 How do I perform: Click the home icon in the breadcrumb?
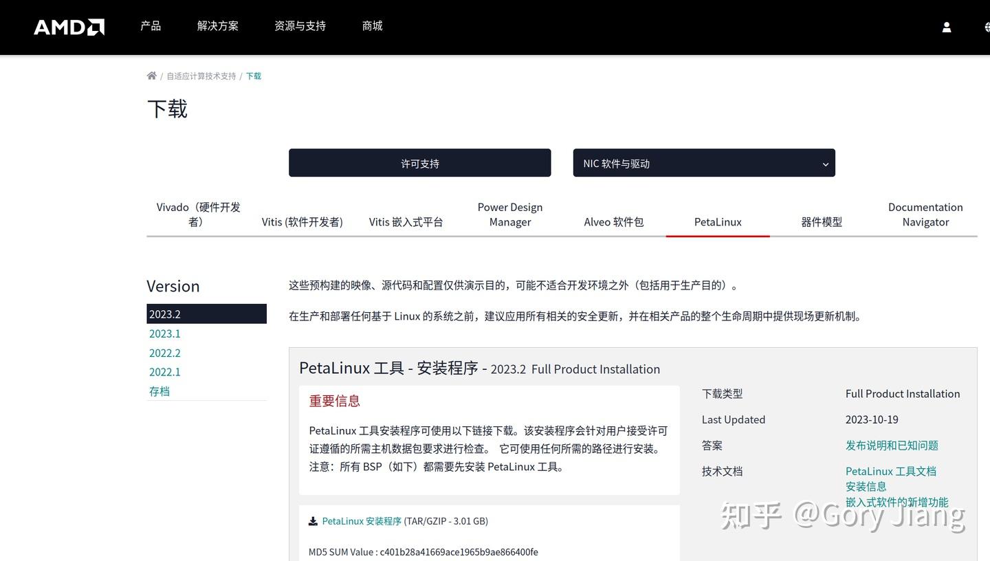[151, 75]
